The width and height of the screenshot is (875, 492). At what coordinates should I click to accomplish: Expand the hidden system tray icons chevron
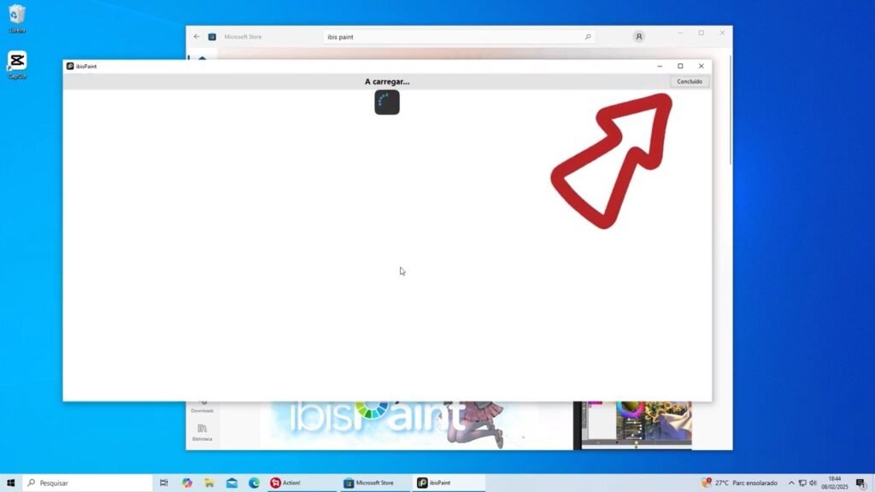(x=791, y=483)
